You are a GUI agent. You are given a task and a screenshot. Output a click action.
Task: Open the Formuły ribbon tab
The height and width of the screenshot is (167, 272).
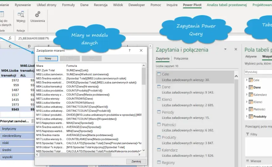[x=68, y=5]
